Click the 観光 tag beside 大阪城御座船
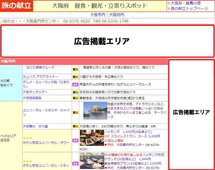 tap(75, 98)
